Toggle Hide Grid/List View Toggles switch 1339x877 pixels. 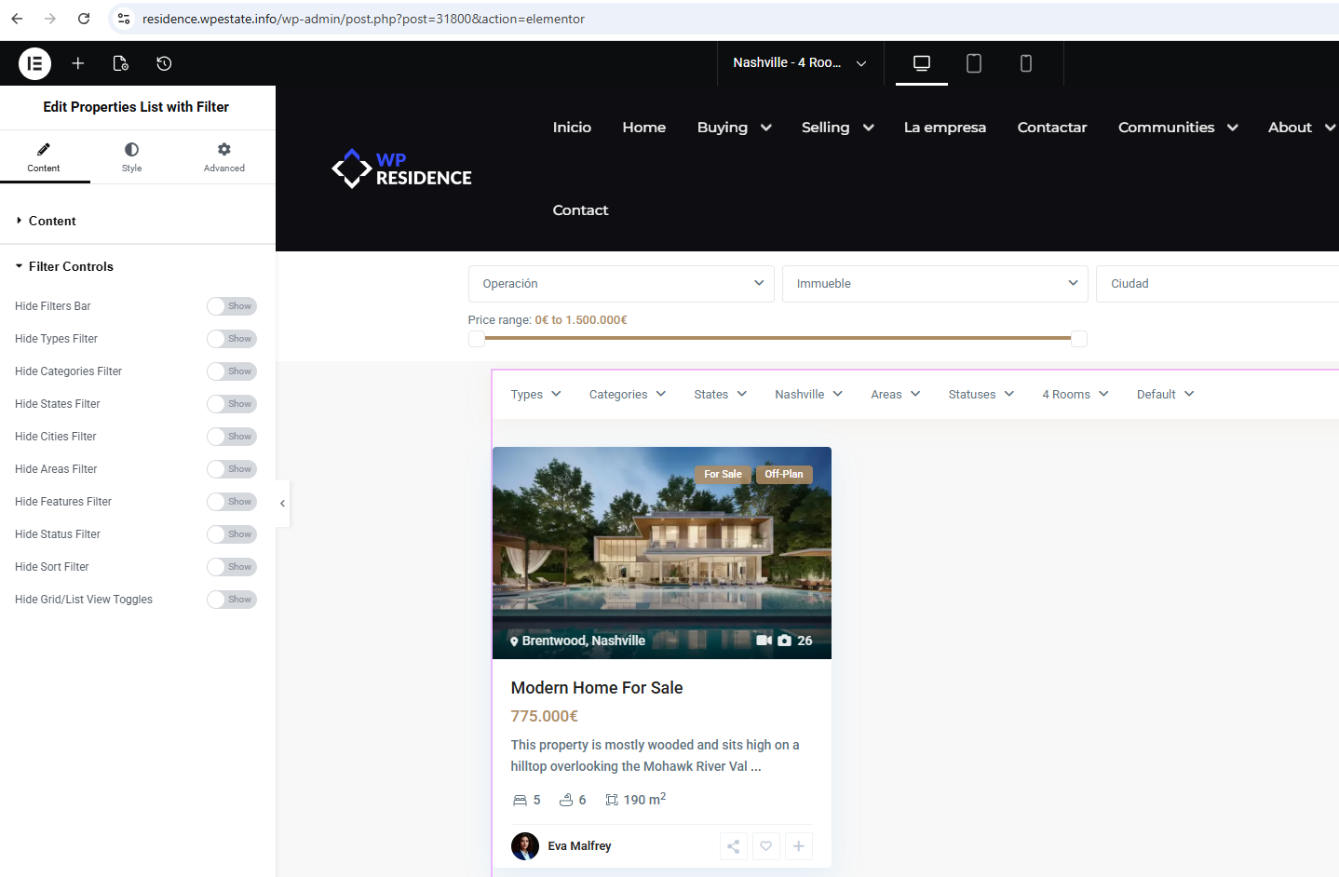232,600
